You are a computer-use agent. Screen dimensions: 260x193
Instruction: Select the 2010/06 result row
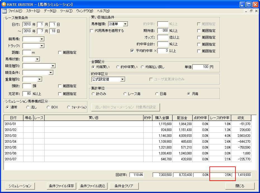pos(127,153)
